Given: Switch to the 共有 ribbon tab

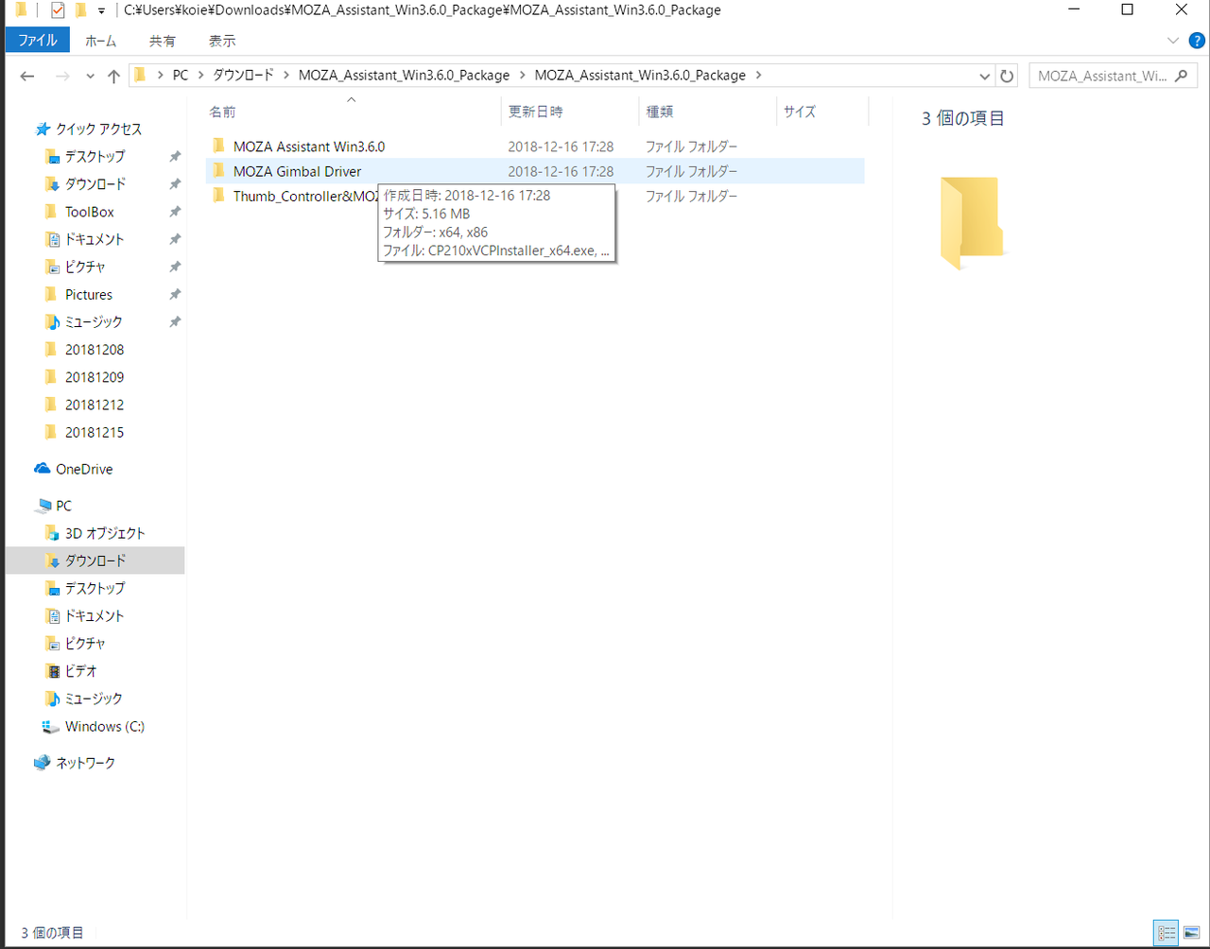Looking at the screenshot, I should (163, 41).
